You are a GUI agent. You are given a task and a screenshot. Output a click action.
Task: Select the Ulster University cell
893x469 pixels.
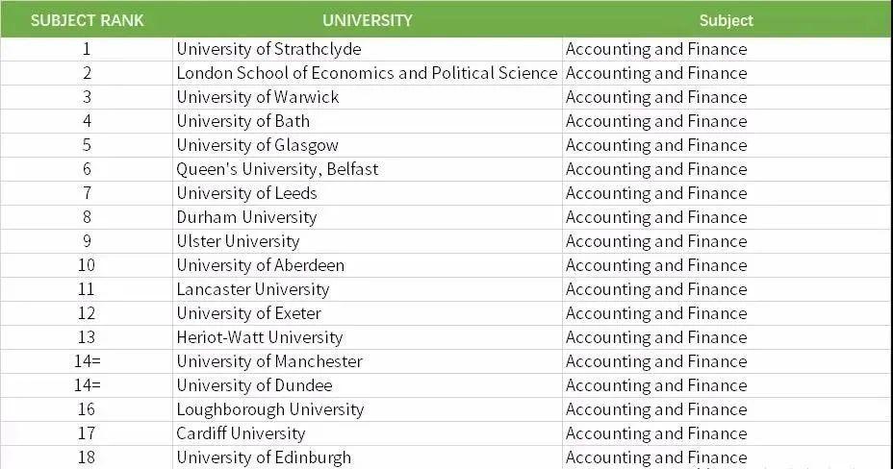click(x=238, y=241)
